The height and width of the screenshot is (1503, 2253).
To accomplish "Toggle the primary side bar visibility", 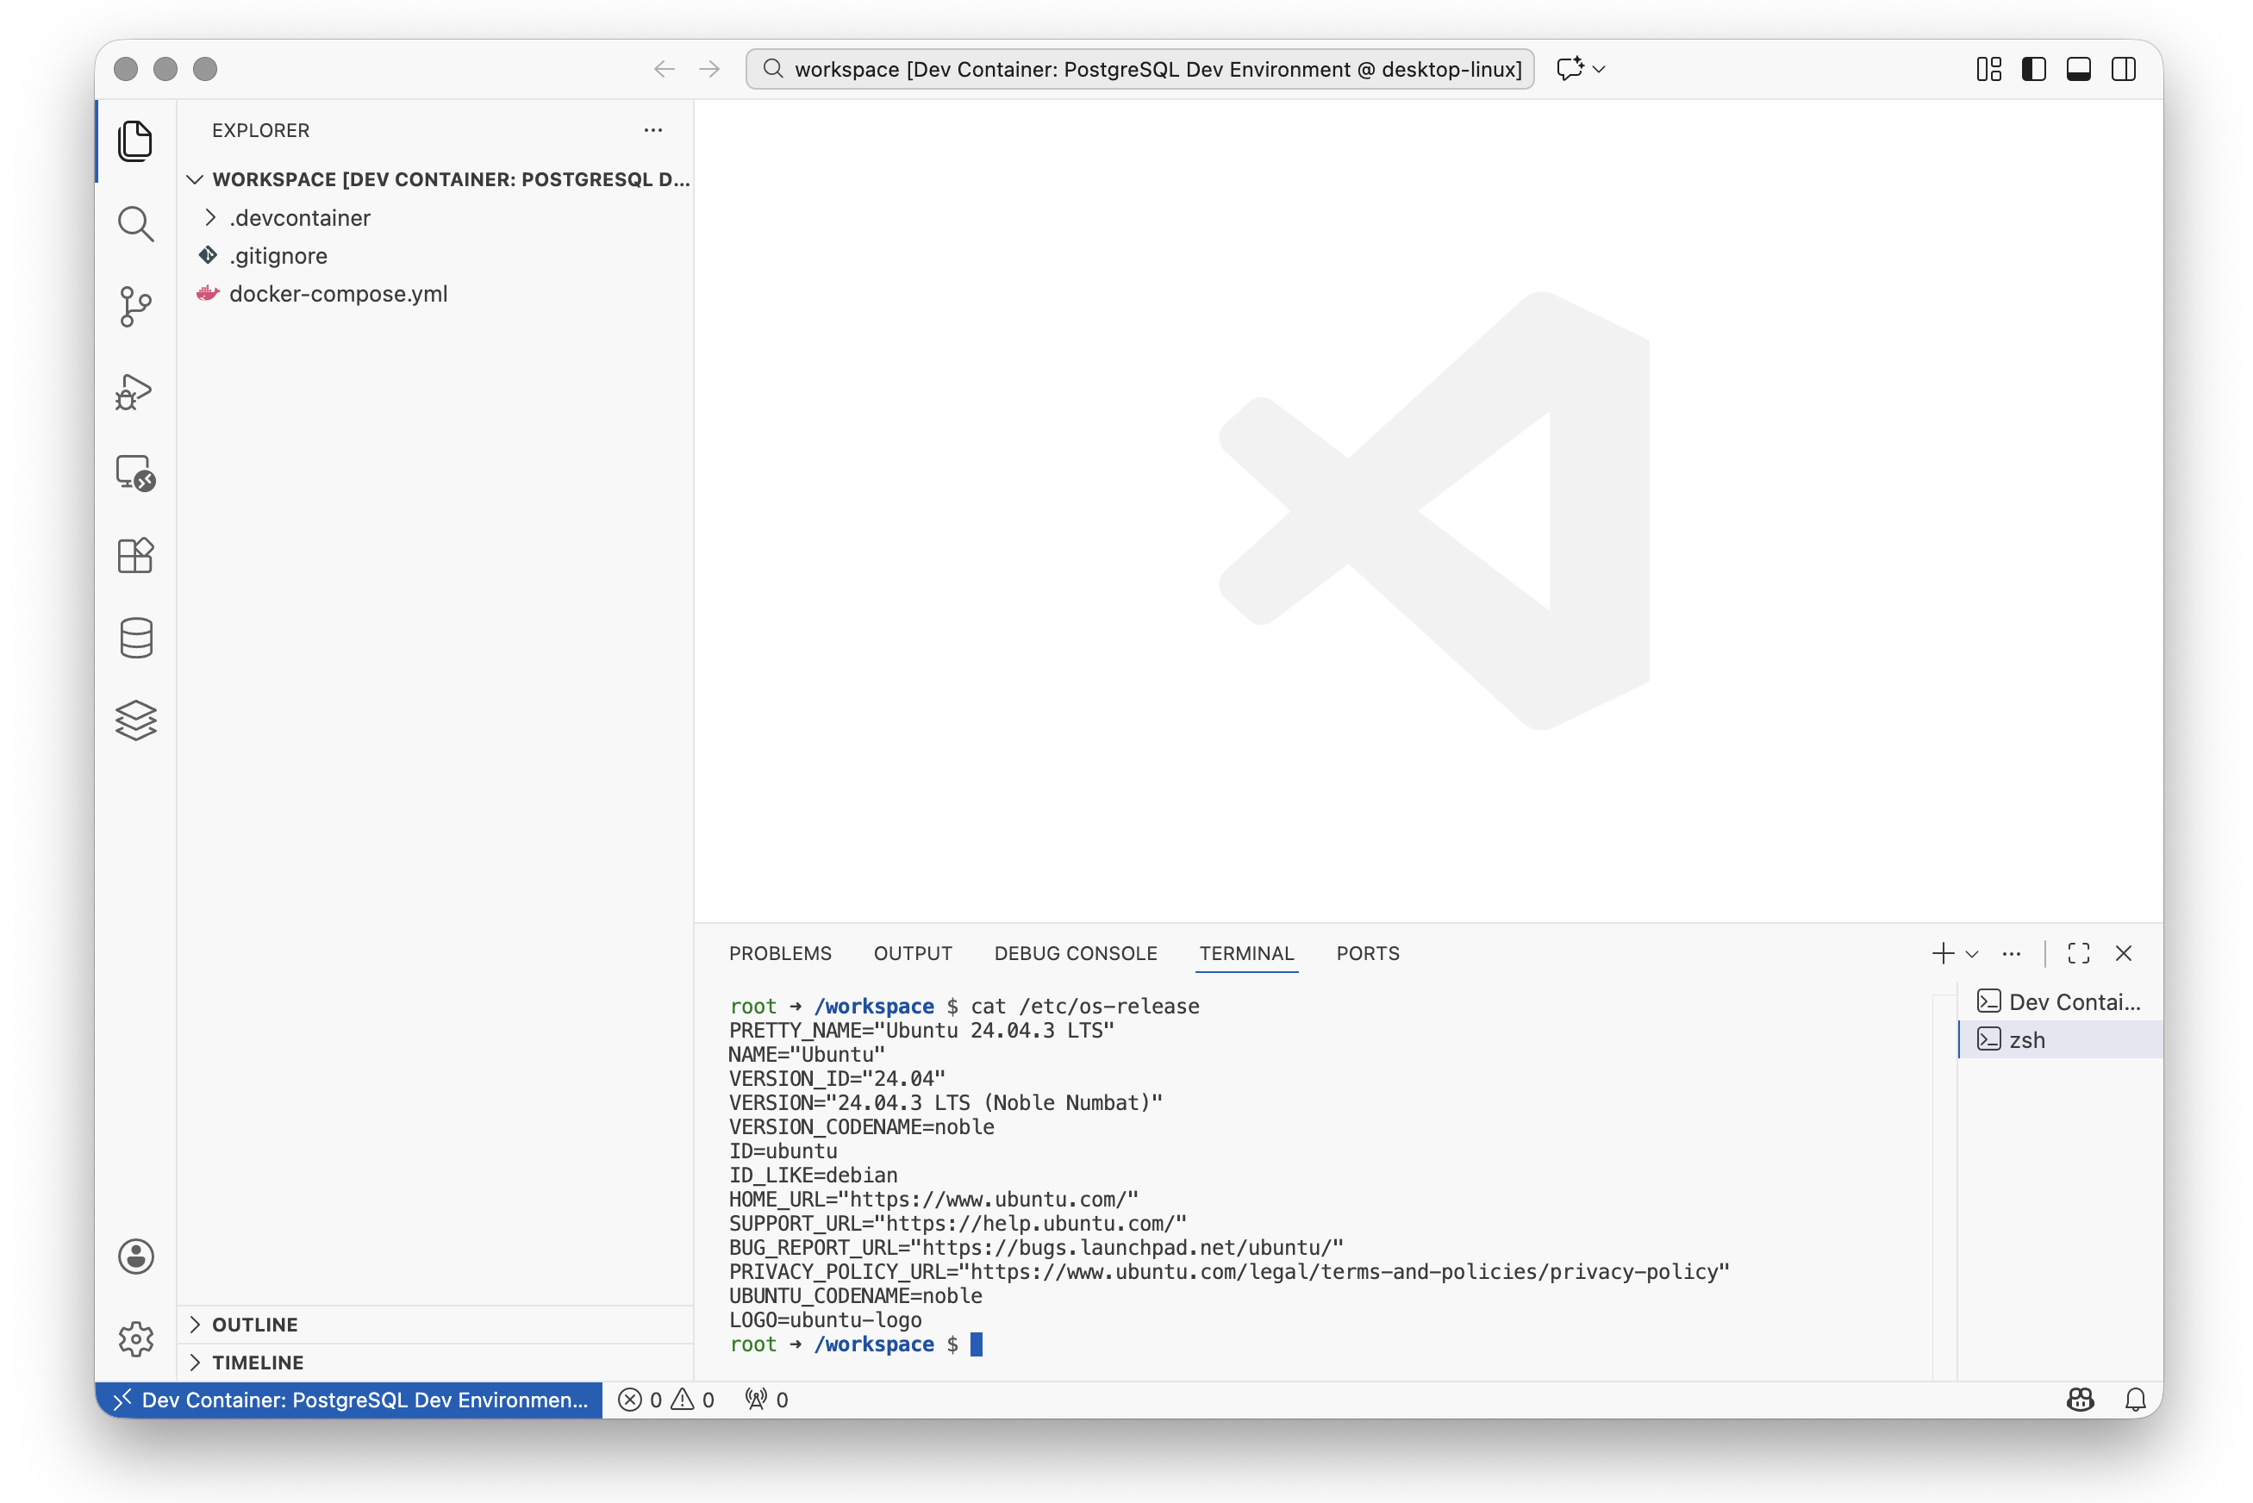I will (x=2033, y=69).
